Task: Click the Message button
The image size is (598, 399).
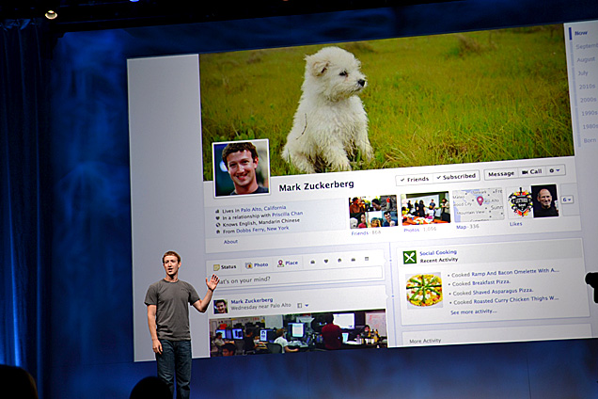Action: [501, 174]
